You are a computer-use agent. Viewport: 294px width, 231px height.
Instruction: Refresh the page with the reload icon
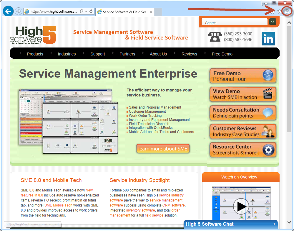91,11
